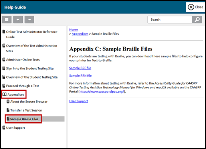Viewport: 206px width, 149px height.
Task: Select the Appendices tree entry
Action: (16, 94)
